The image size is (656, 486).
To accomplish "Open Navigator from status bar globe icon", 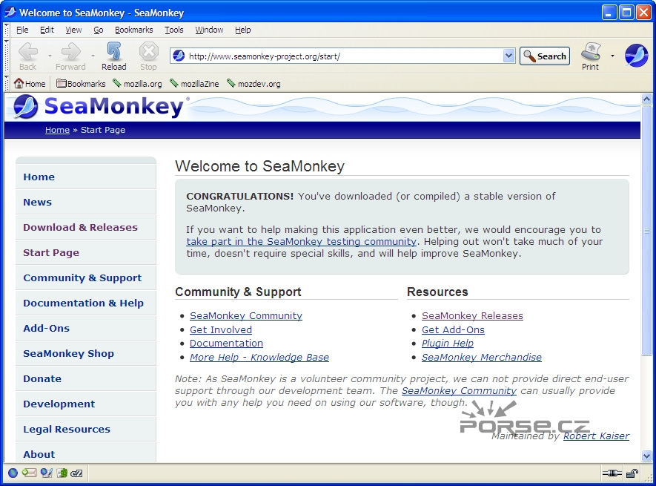I will tap(13, 473).
